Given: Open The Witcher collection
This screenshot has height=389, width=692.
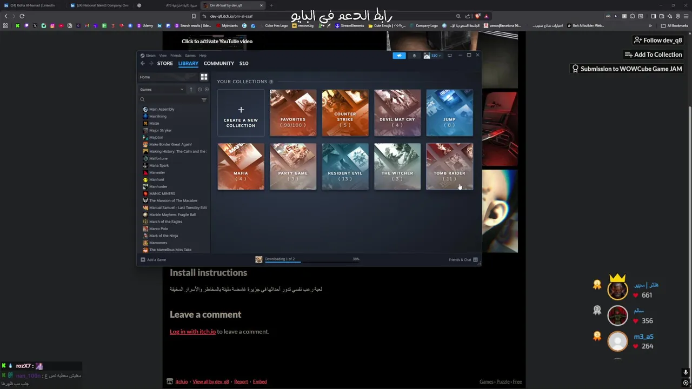Looking at the screenshot, I should (x=397, y=166).
